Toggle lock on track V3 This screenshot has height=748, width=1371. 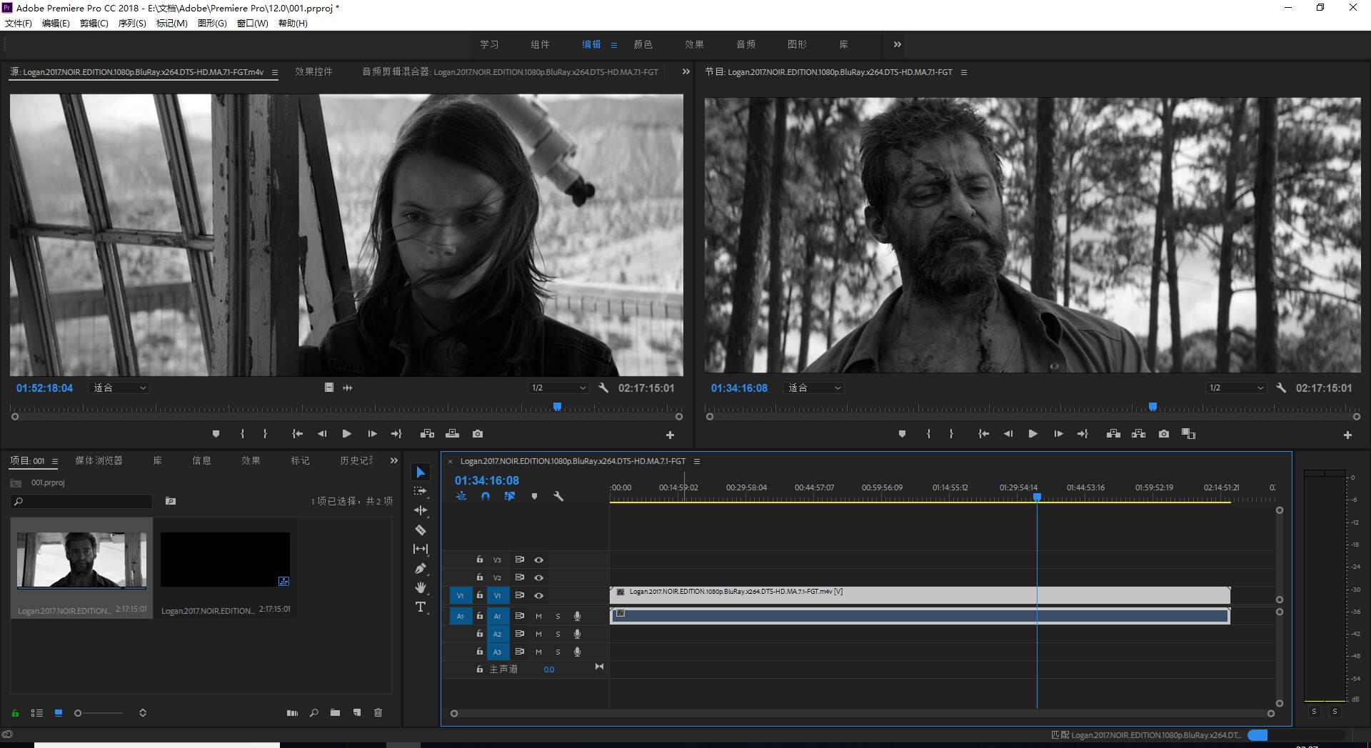point(480,560)
